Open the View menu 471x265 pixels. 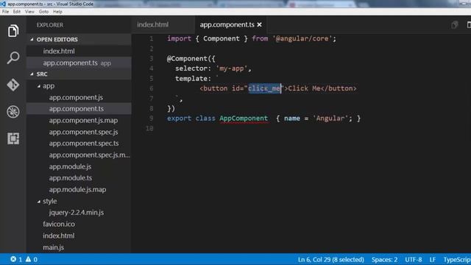pyautogui.click(x=29, y=12)
